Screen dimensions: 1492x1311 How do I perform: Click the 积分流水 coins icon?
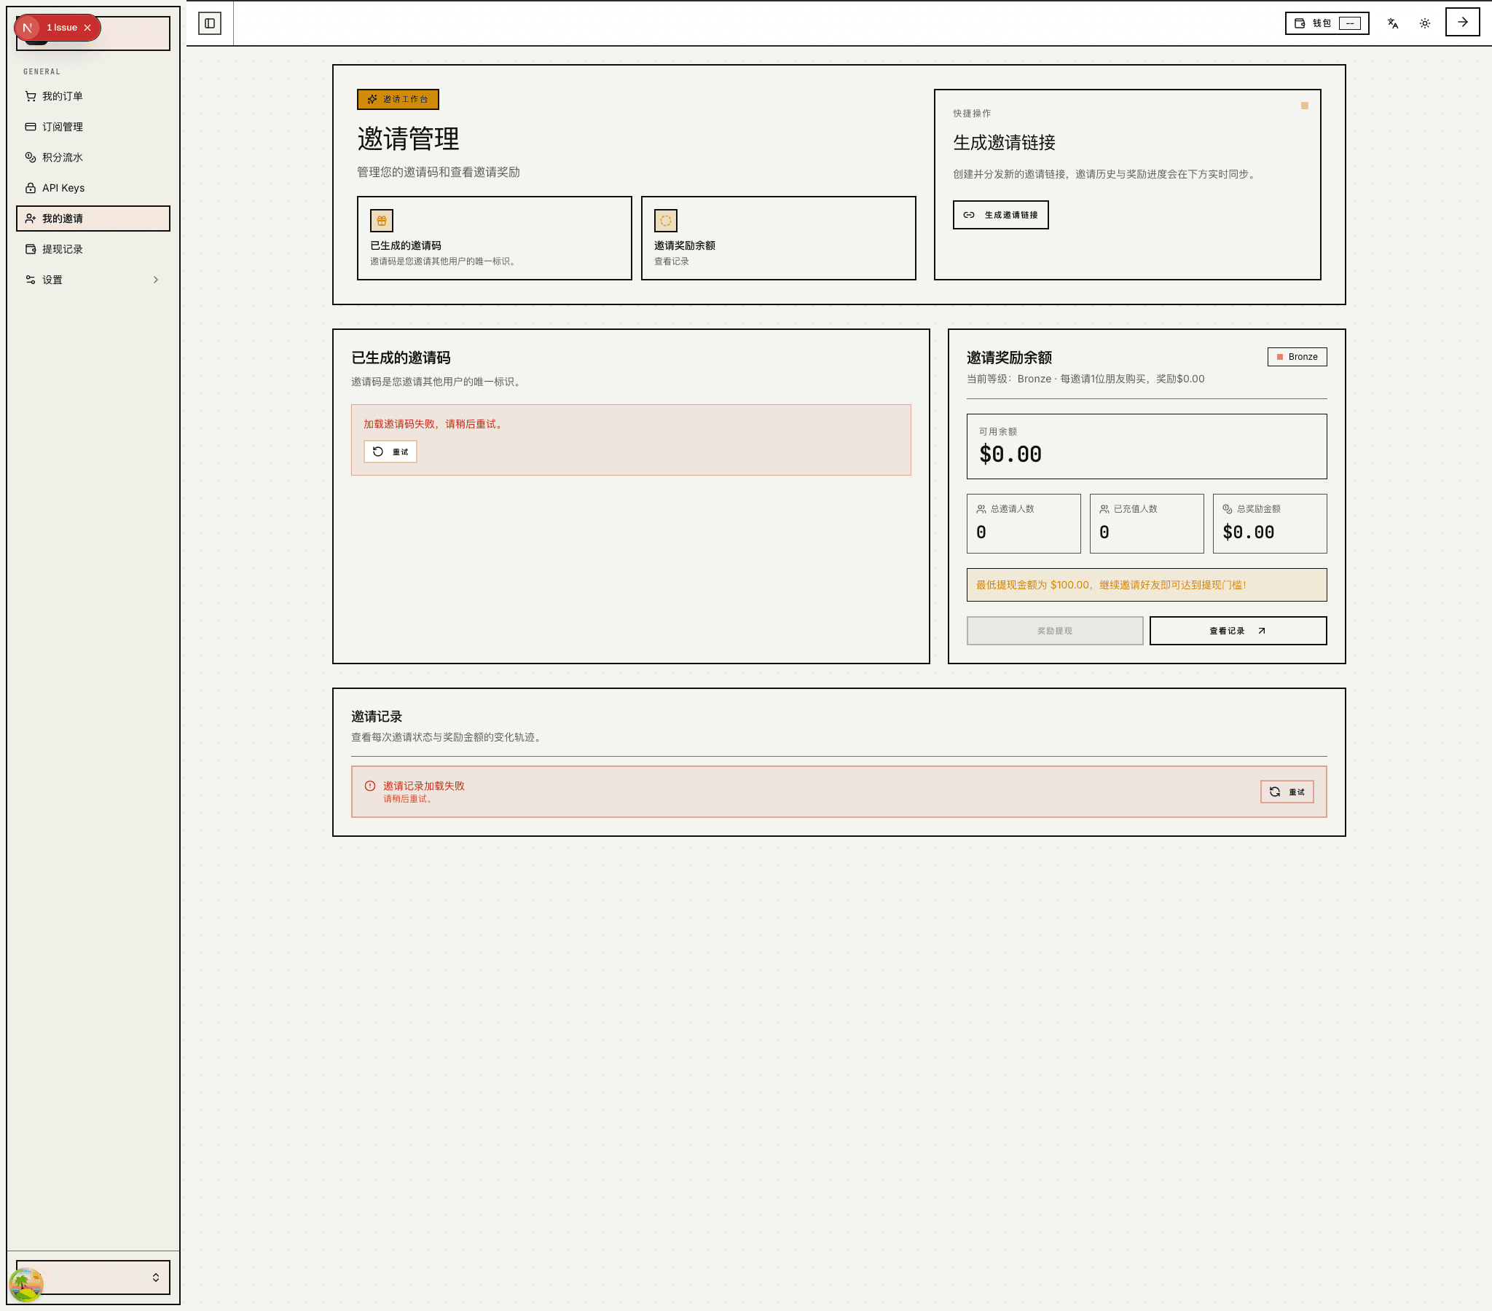31,157
